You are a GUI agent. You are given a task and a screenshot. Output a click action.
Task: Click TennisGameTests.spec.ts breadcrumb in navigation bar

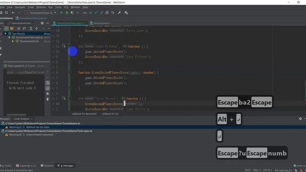31,18
